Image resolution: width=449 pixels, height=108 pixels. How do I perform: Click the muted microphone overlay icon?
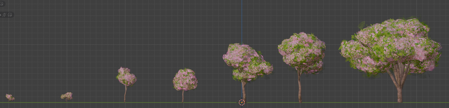pos(4,15)
